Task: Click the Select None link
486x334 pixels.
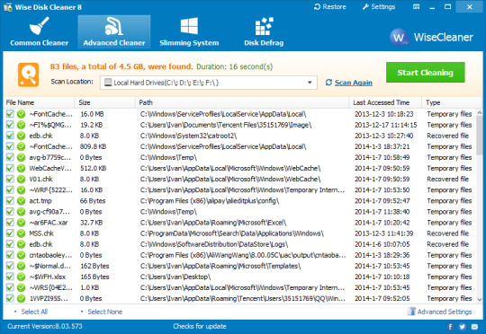Action: point(104,312)
